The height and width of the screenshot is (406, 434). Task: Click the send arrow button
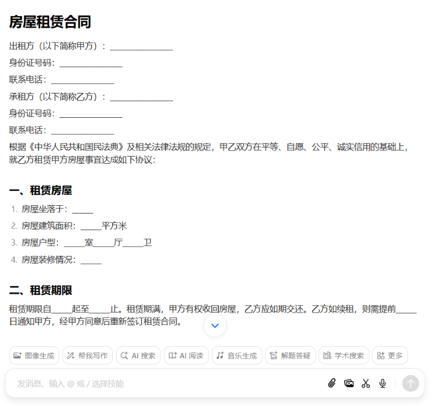click(x=410, y=383)
